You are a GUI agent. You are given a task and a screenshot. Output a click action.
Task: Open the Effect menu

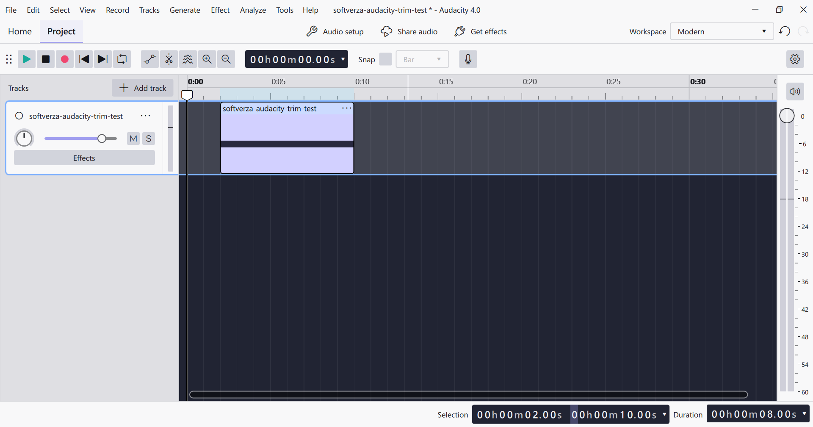coord(220,10)
